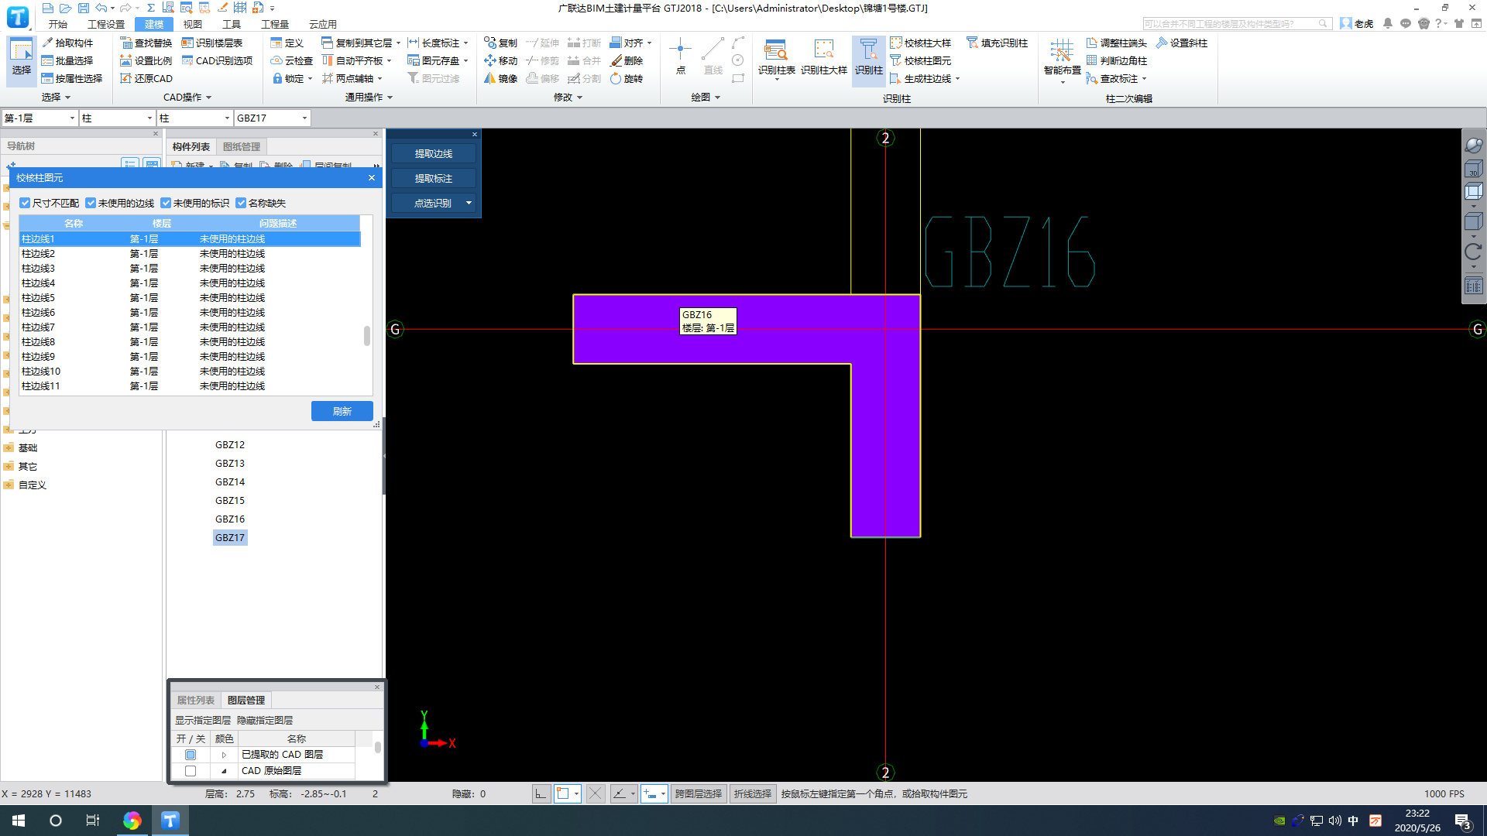Image resolution: width=1487 pixels, height=836 pixels.
Task: Uncheck the 尺寸不匹配 checkbox
Action: (x=25, y=203)
